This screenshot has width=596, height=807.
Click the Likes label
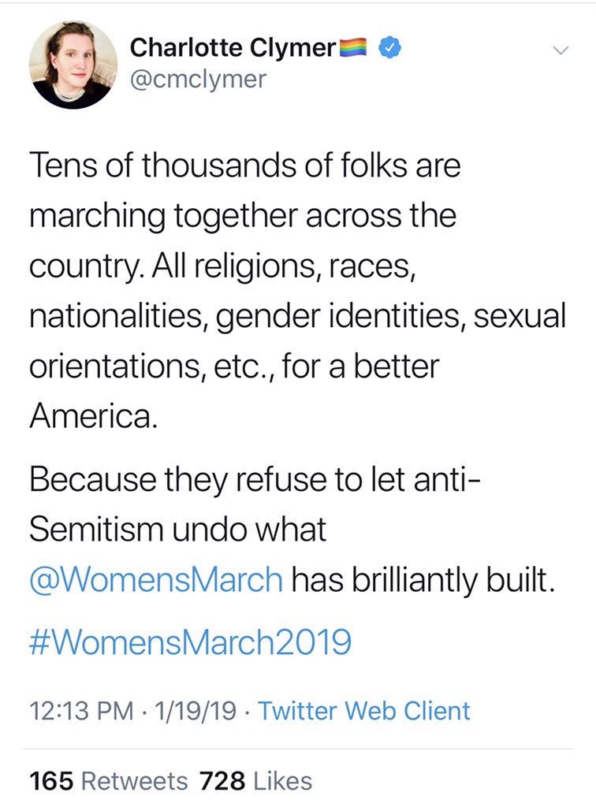[283, 781]
